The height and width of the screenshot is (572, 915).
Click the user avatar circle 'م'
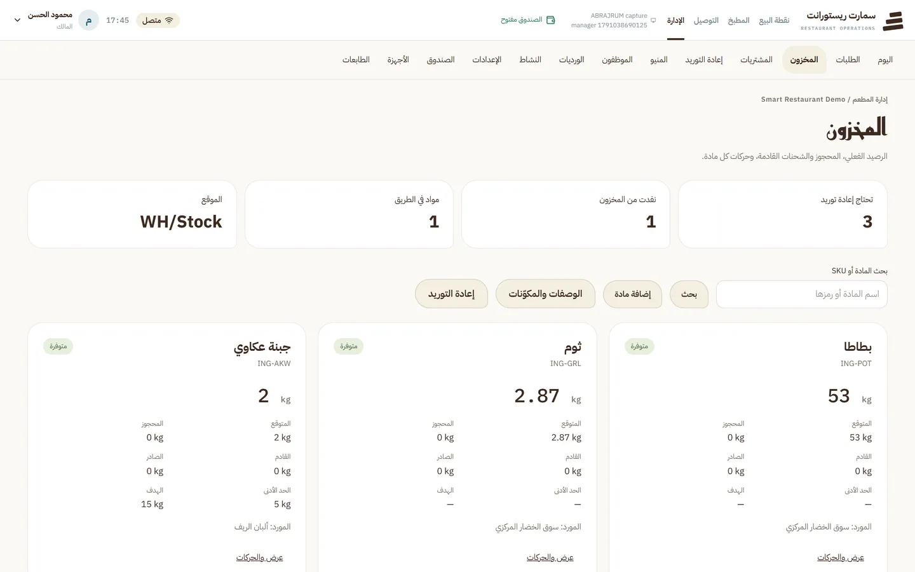(x=88, y=20)
